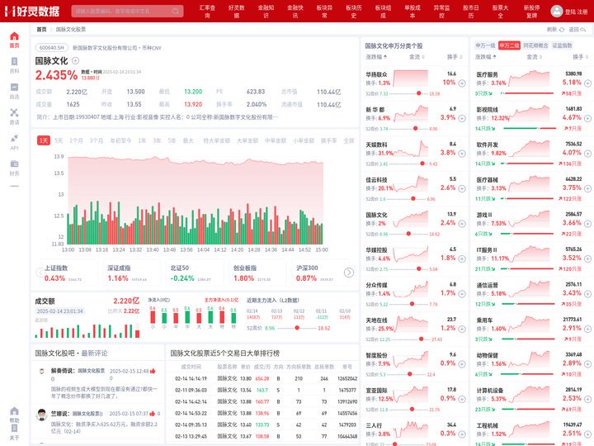Screen dimensions: 594x446
Task: Add 新华都 with its plus circle icon
Action: coord(462,118)
